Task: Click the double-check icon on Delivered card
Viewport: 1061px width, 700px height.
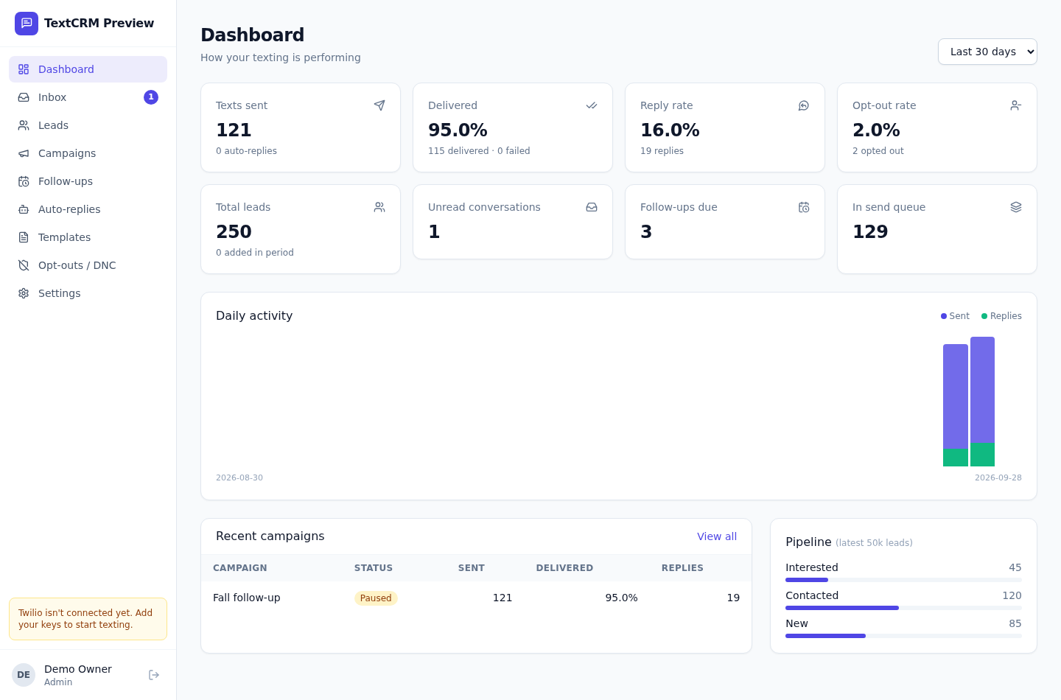Action: pyautogui.click(x=592, y=105)
